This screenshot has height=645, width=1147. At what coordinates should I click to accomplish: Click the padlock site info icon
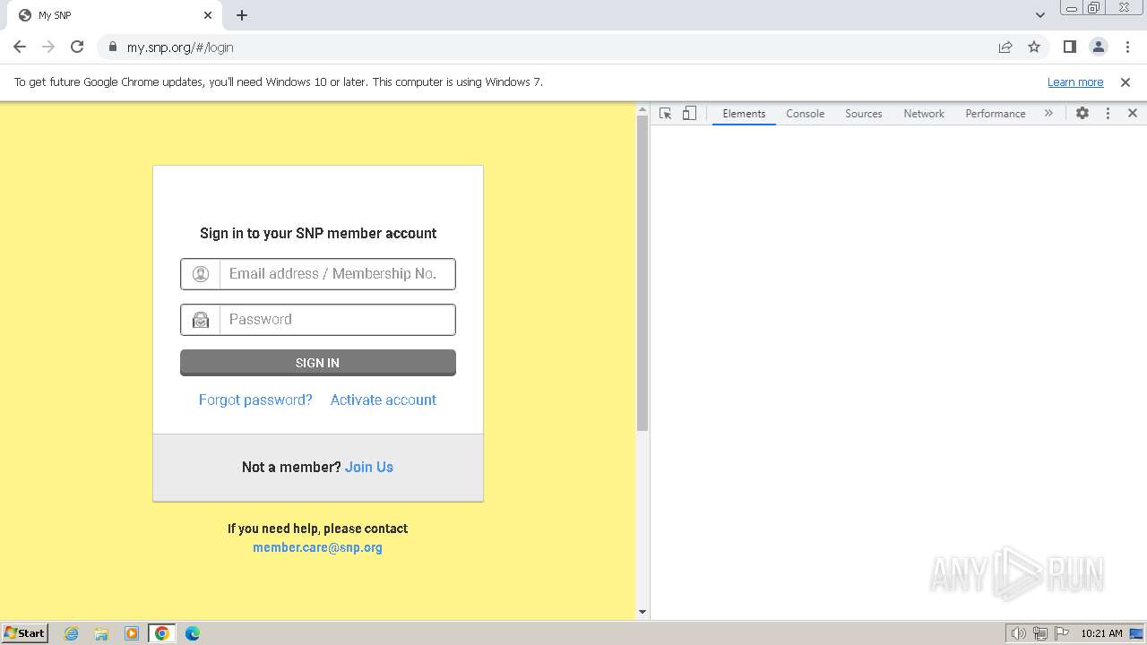112,47
